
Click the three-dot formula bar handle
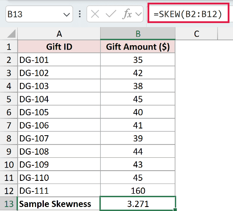[80, 14]
